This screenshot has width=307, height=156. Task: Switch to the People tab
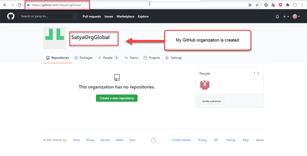tap(108, 58)
